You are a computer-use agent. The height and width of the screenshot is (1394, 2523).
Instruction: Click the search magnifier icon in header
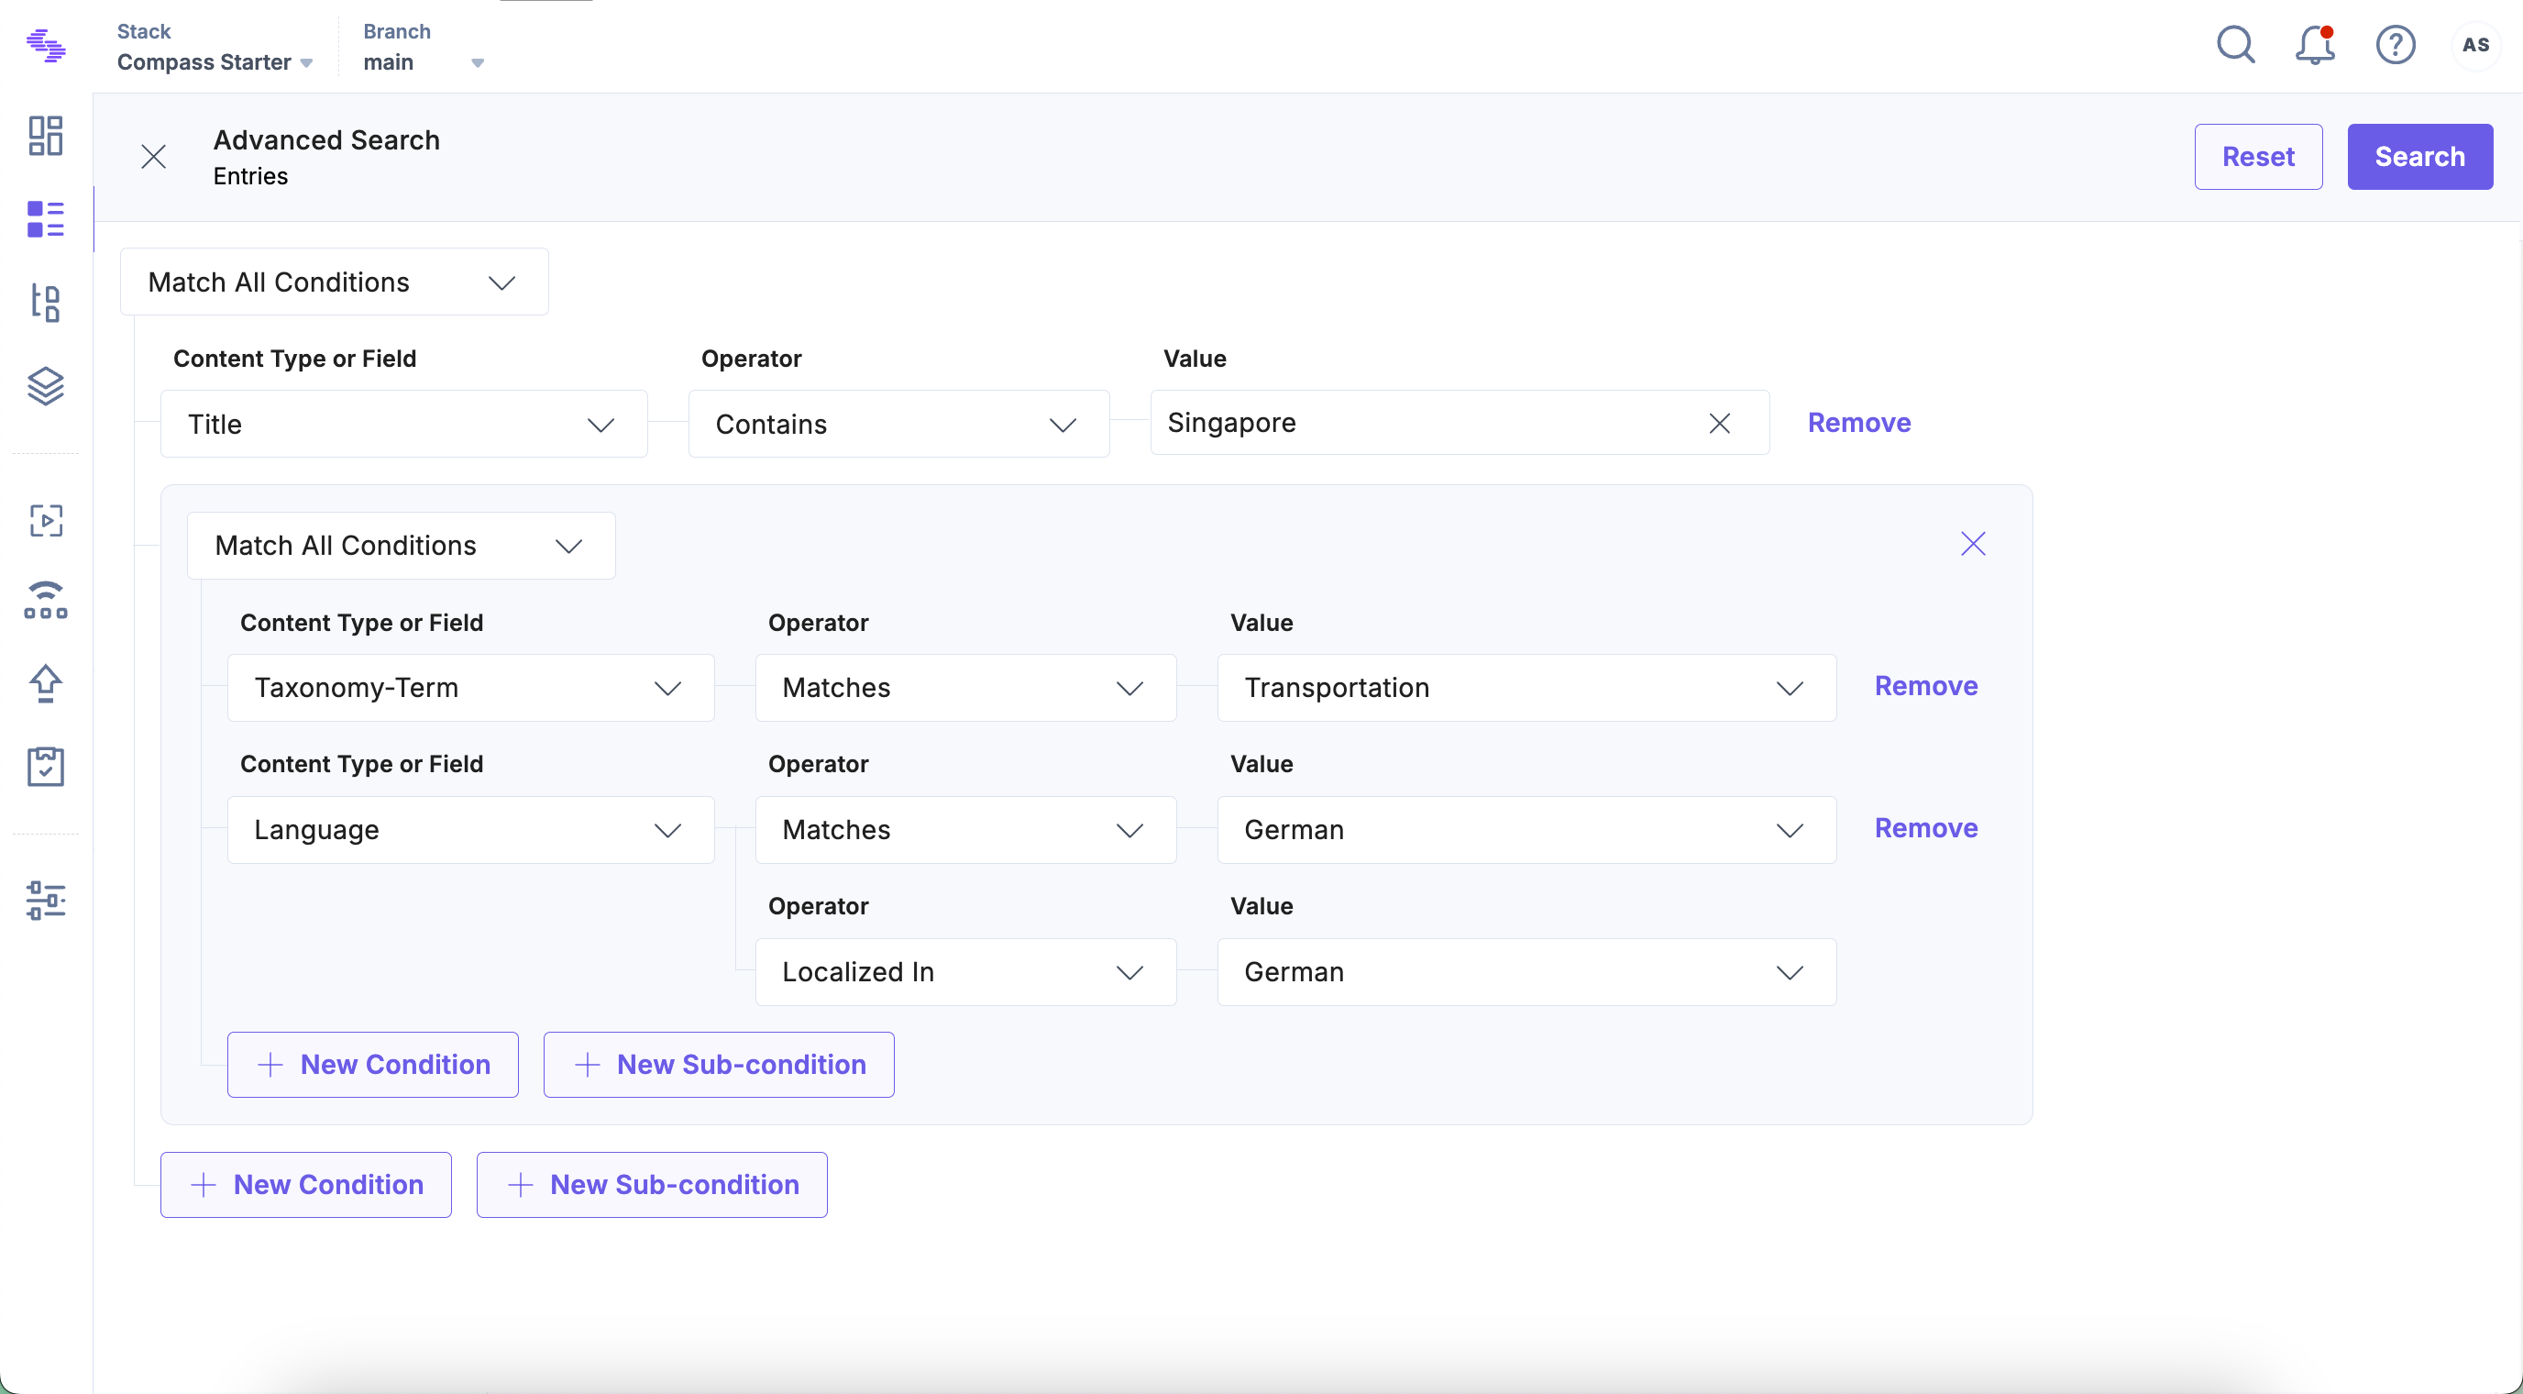coord(2236,45)
